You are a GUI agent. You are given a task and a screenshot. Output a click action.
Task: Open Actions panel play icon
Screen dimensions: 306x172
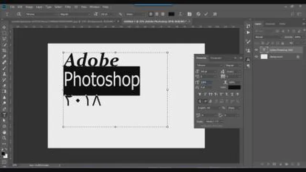248,32
